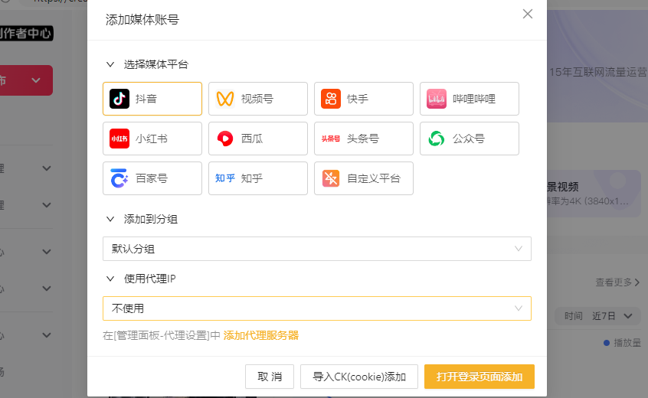
Task: Select the 知乎 platform icon
Action: point(225,178)
